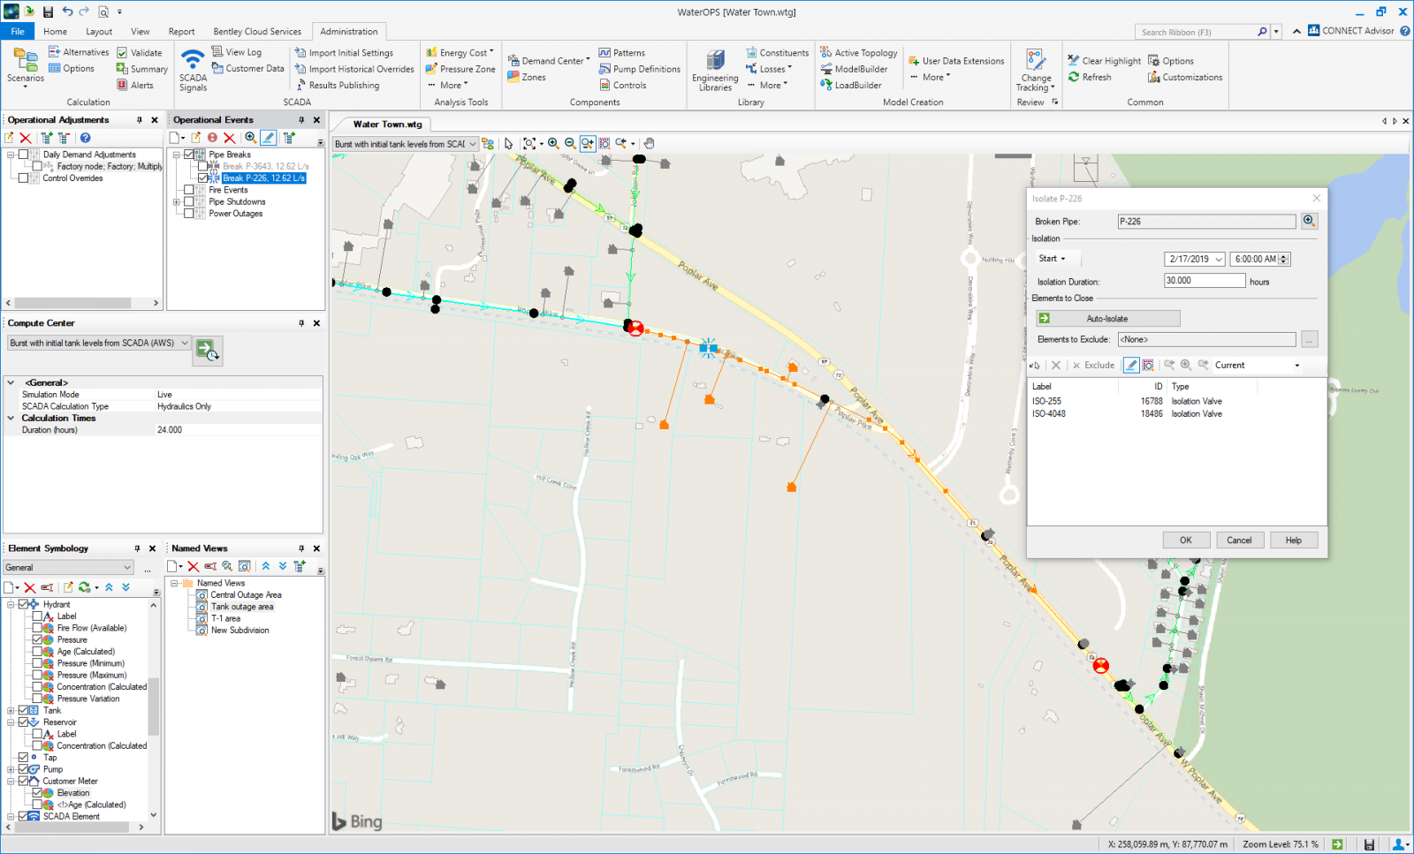Click the delete red X in Named Views toolbar
The width and height of the screenshot is (1414, 854).
pos(194,566)
